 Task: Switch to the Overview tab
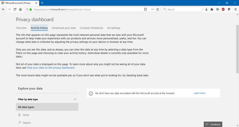click(21, 28)
